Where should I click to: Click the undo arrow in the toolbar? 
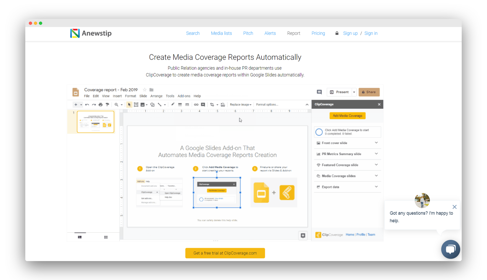point(87,104)
